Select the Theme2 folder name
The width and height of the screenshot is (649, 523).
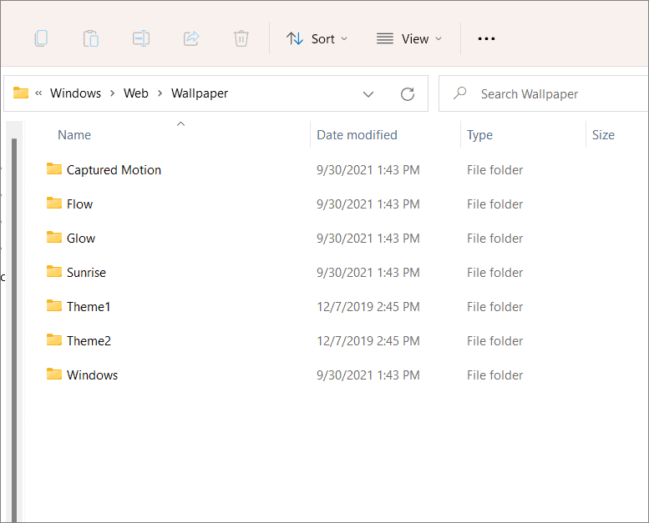[89, 341]
